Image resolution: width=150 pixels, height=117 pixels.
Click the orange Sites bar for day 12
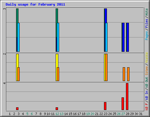[58, 74]
